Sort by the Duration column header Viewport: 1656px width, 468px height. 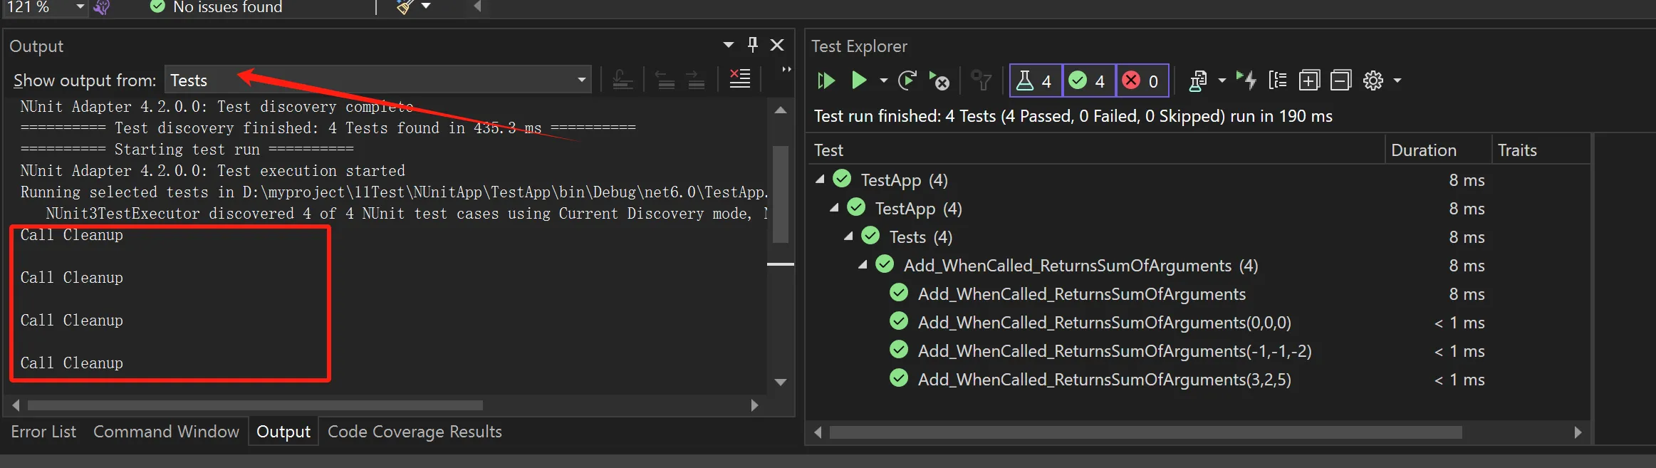(x=1438, y=150)
